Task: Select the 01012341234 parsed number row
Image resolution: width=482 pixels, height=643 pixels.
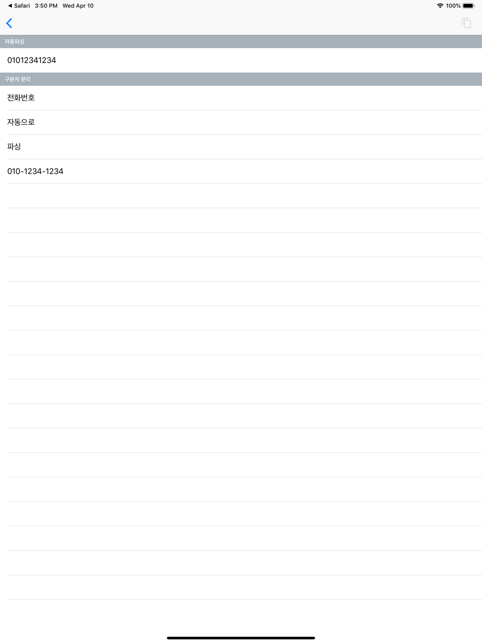Action: tap(241, 60)
